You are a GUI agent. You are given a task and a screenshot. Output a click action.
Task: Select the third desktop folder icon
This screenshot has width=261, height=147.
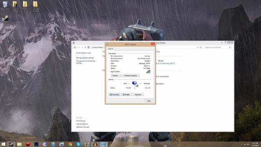26,7
